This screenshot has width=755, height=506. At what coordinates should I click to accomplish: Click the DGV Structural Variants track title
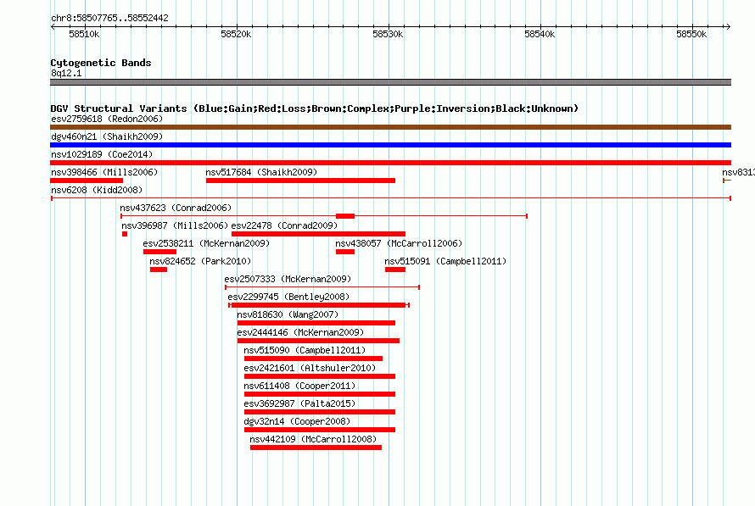(x=315, y=108)
